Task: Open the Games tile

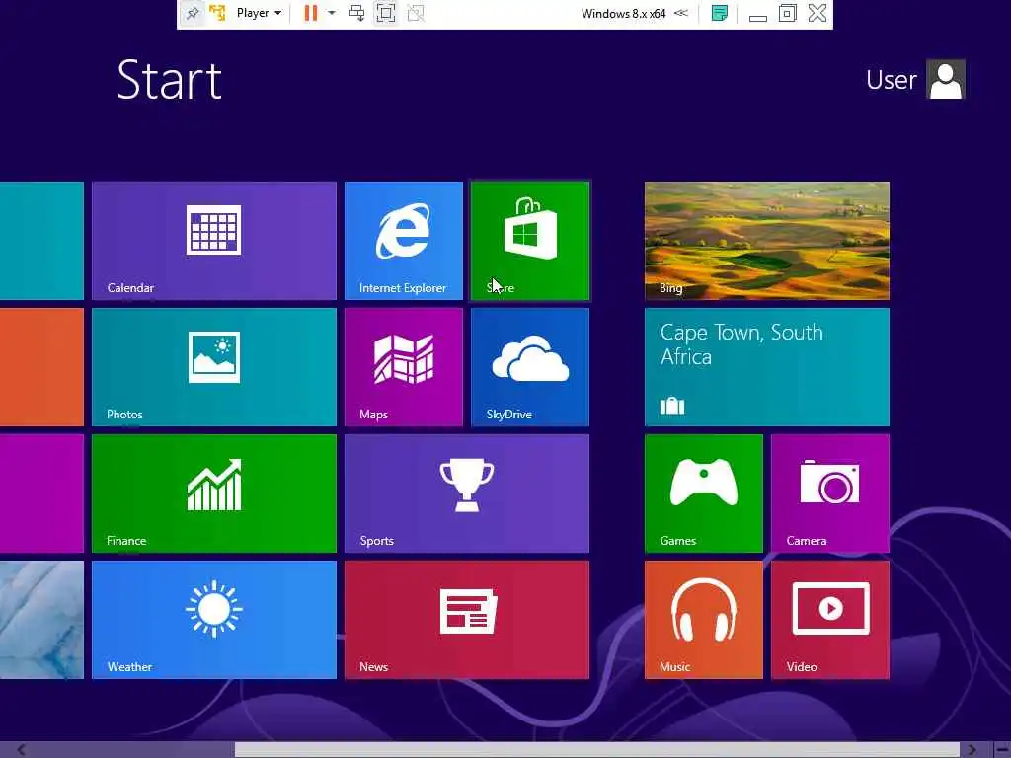Action: click(x=703, y=493)
